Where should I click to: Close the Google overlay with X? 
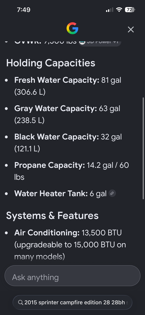click(x=131, y=29)
